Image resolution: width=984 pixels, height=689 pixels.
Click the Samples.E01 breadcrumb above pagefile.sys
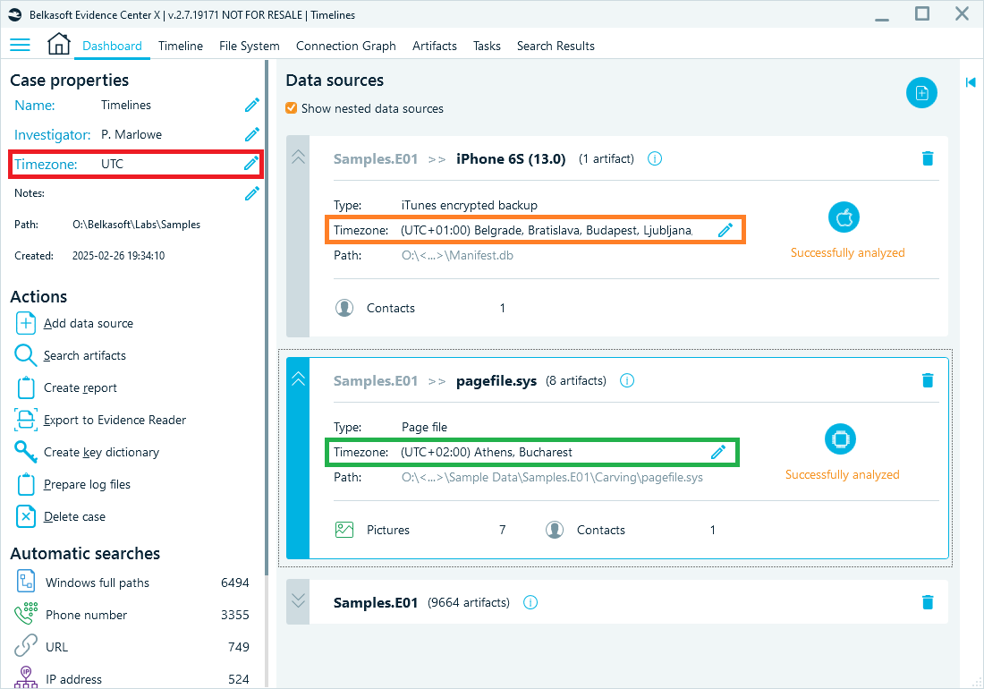[x=376, y=381]
